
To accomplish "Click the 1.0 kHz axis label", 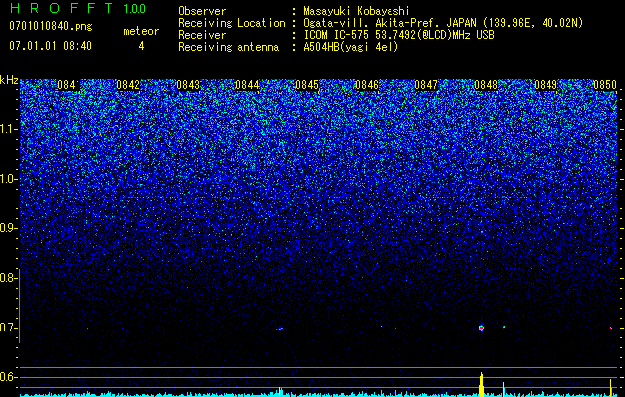I will pyautogui.click(x=7, y=179).
